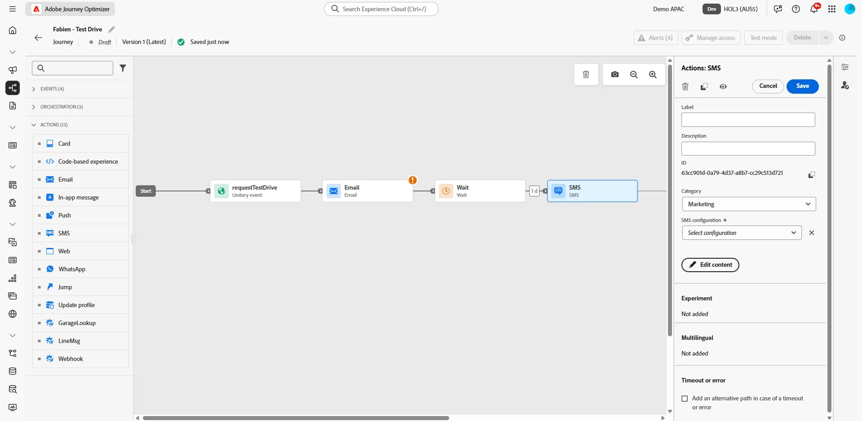
Task: Delete selected node using canvas trash icon
Action: 586,74
